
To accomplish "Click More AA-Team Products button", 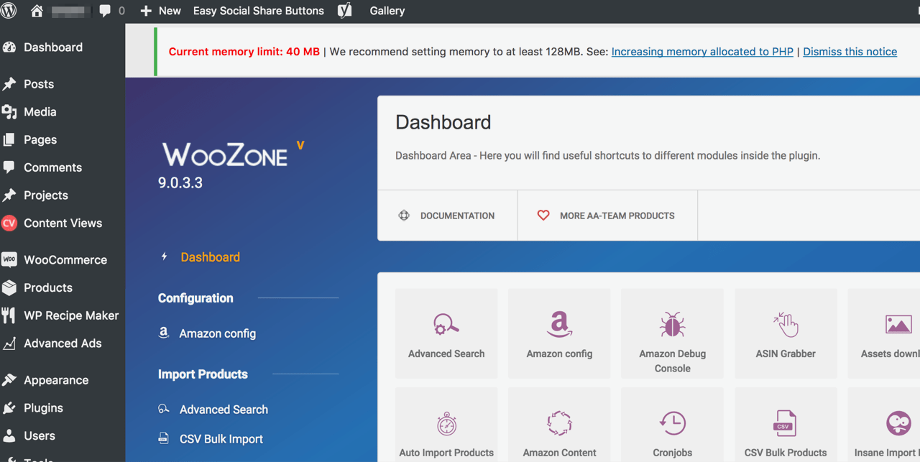I will tap(607, 216).
